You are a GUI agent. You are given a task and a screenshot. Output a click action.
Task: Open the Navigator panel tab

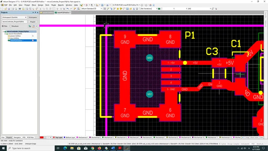click(17, 138)
